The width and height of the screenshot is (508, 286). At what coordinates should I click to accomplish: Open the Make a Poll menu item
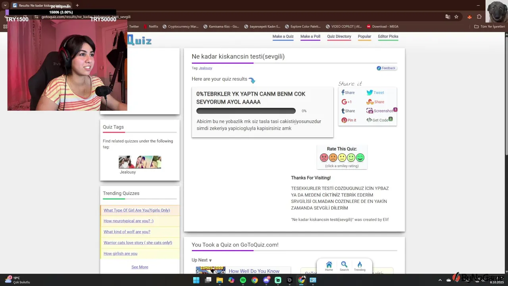point(310,37)
